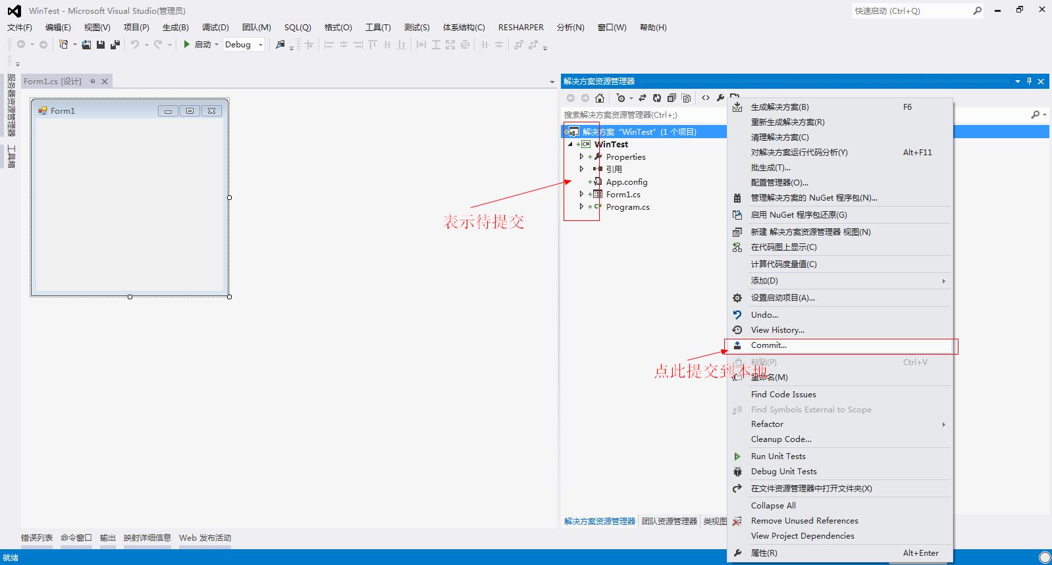The image size is (1052, 565).
Task: Choose 属性(R) in context menu
Action: point(839,553)
